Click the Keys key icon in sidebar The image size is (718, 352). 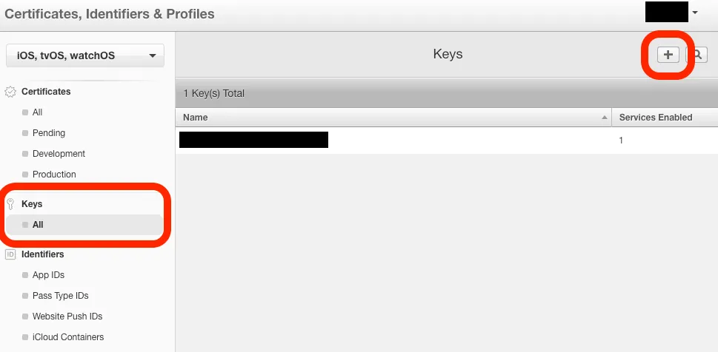pos(10,204)
